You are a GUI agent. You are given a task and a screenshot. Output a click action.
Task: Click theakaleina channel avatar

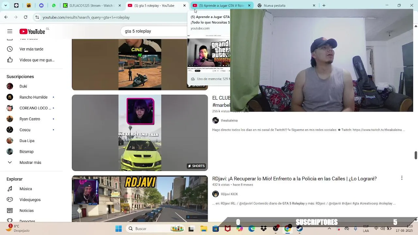click(216, 120)
